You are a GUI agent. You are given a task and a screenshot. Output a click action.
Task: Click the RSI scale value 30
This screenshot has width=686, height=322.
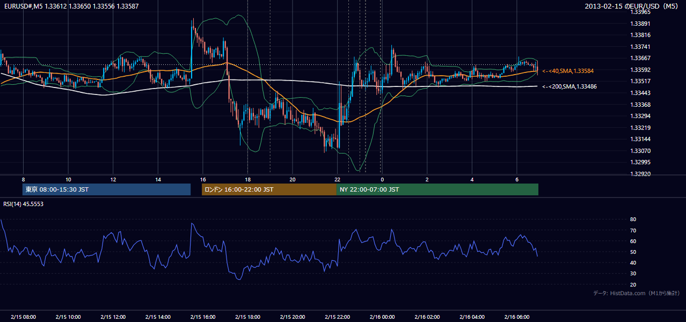(633, 274)
